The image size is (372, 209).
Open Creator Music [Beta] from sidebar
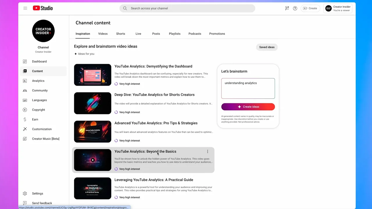pyautogui.click(x=44, y=139)
